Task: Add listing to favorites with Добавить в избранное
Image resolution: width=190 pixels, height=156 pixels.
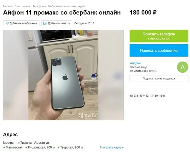Action: click(21, 23)
